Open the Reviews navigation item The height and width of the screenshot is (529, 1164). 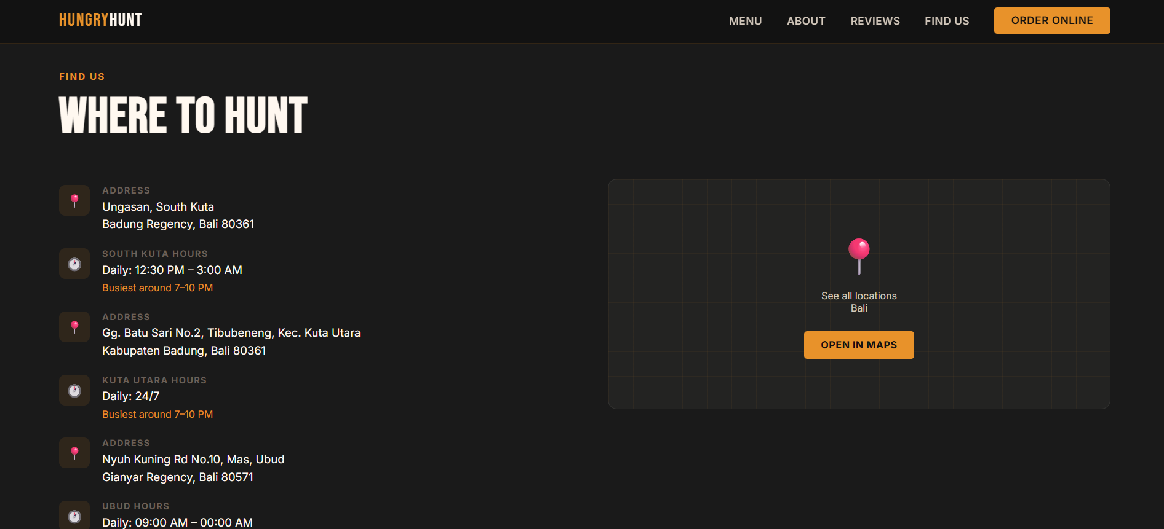(x=875, y=21)
